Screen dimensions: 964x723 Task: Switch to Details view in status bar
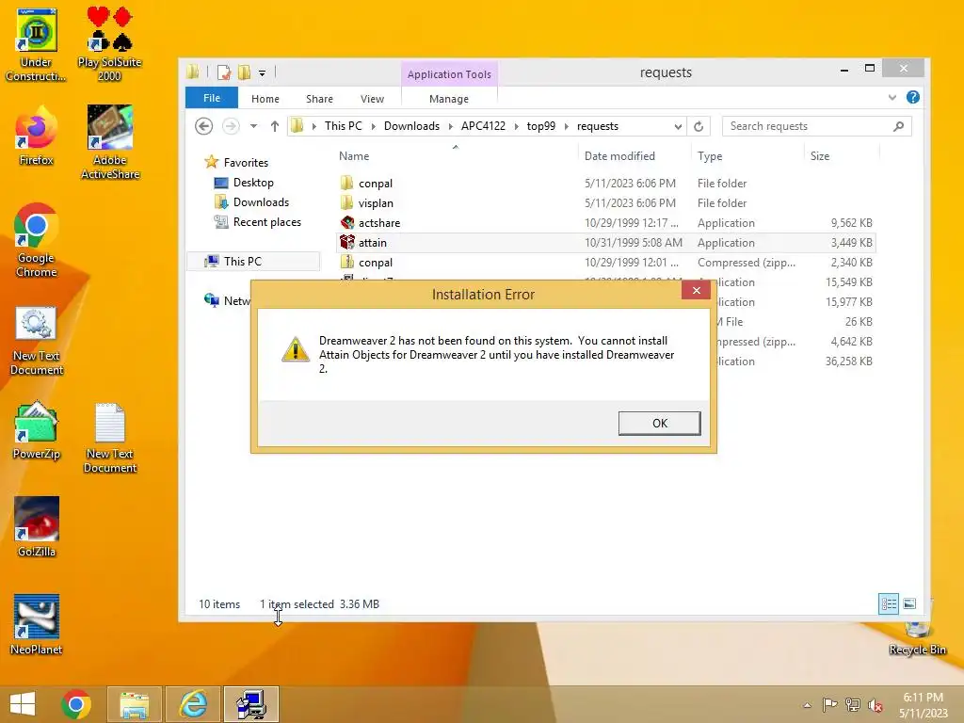pyautogui.click(x=889, y=603)
